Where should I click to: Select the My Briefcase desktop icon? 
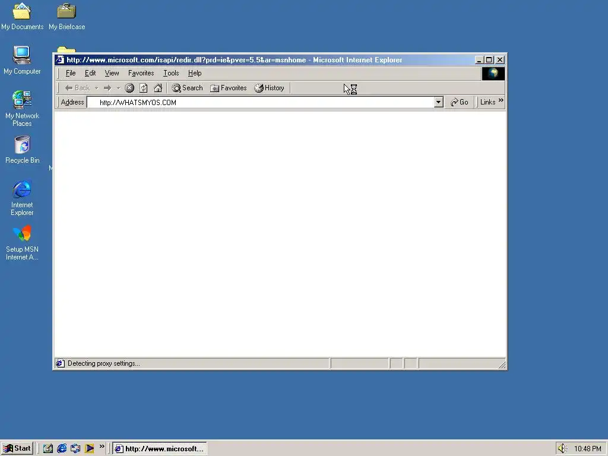(66, 16)
